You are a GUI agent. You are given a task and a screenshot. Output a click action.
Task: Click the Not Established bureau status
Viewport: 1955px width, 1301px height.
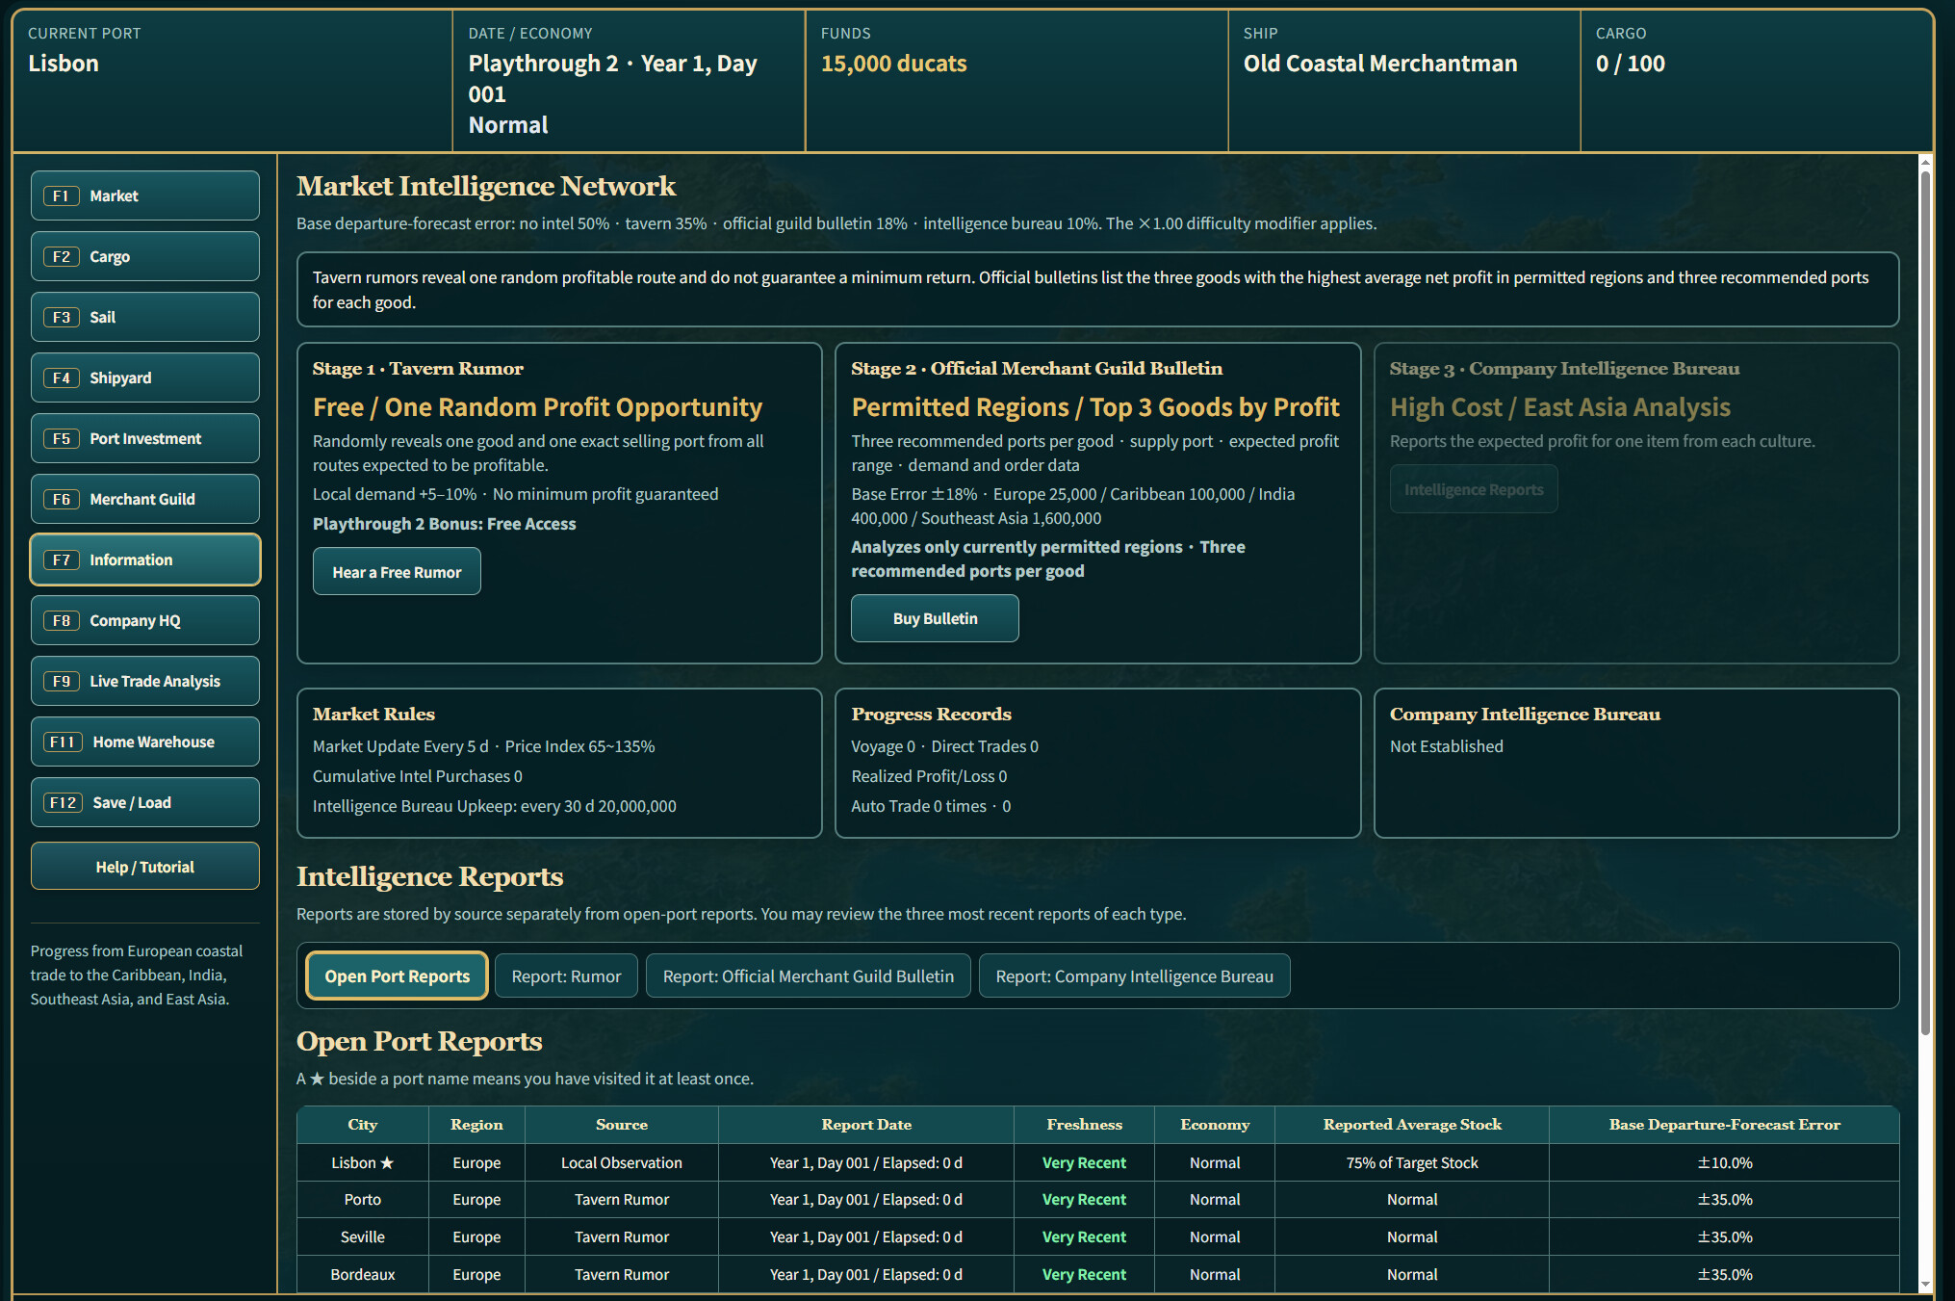[1446, 746]
